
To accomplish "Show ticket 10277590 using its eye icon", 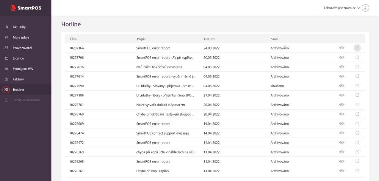I will tap(341, 86).
